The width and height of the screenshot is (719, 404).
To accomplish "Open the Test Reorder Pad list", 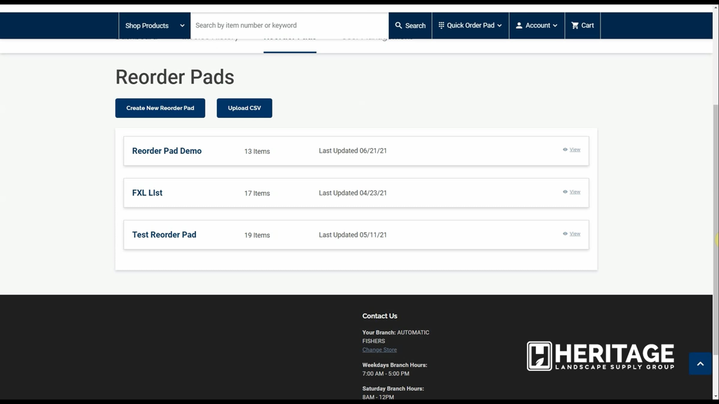I will [164, 235].
